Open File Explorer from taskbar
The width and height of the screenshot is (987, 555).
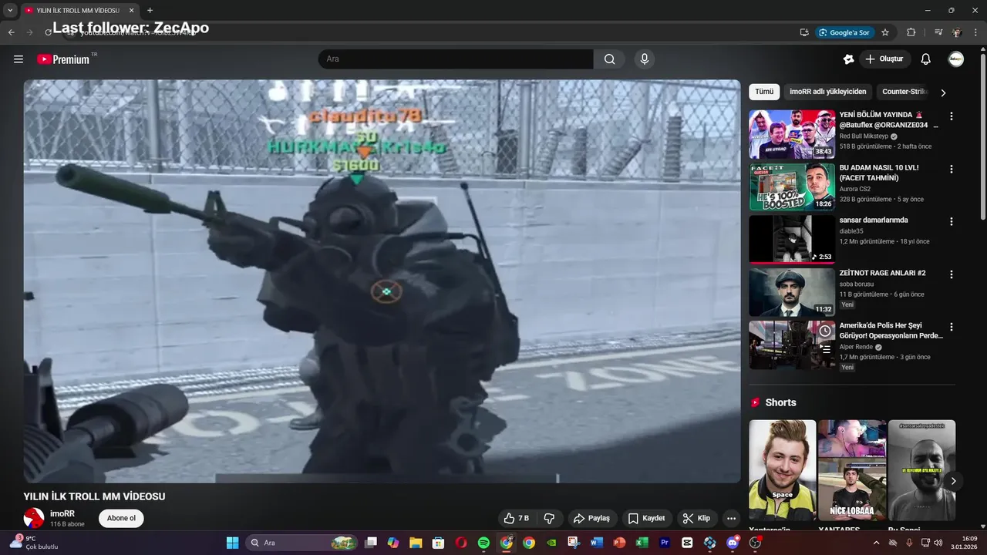[x=416, y=543]
